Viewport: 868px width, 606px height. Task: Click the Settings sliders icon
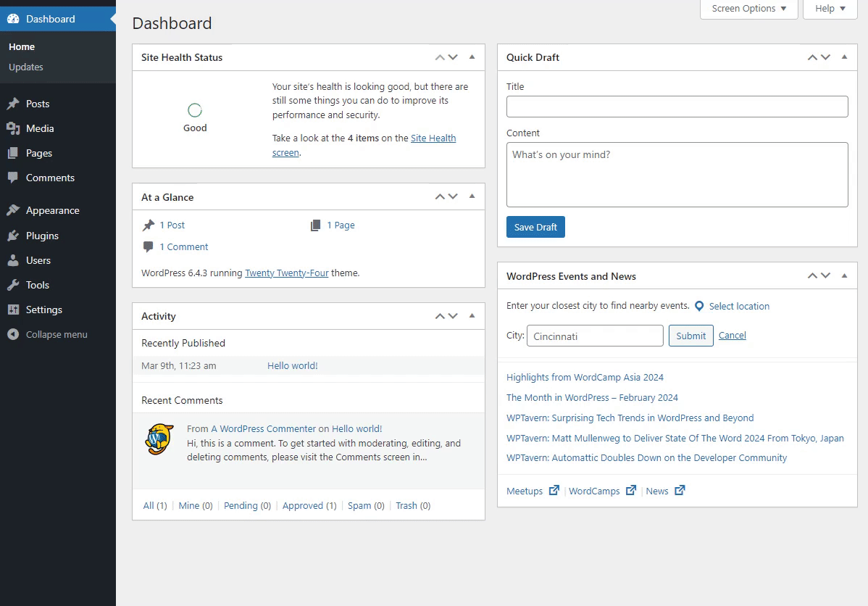[13, 310]
